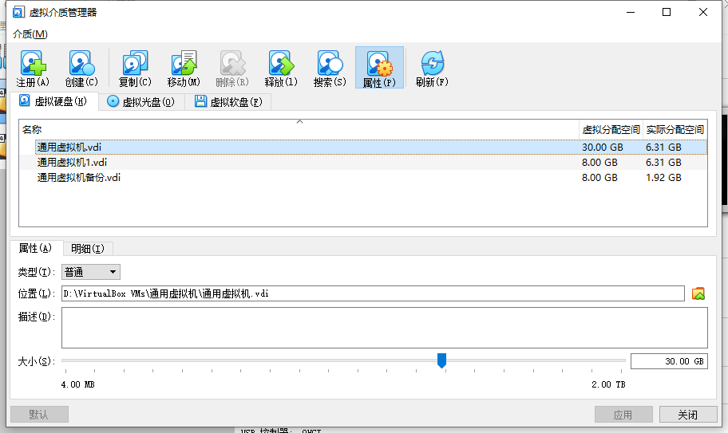728x433 pixels.
Task: Click the 关闭 button at bottom right
Action: (x=687, y=415)
